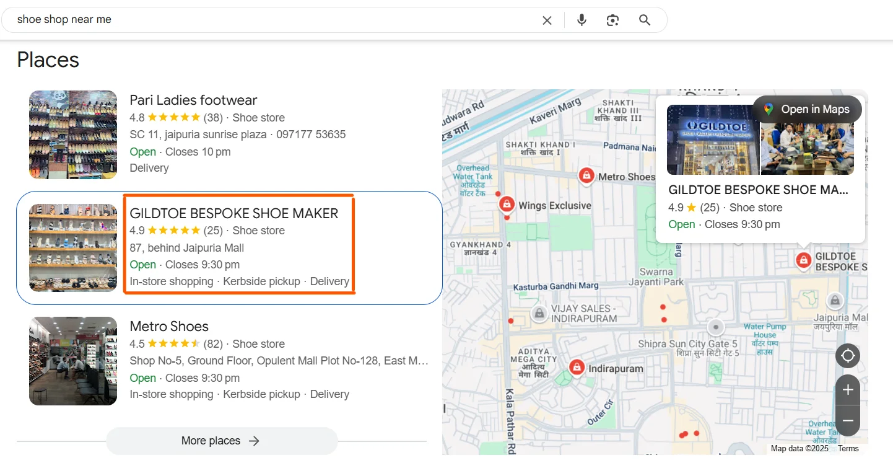This screenshot has height=468, width=893.
Task: Click GILDTOE BESPOKE map pin
Action: coord(803,260)
